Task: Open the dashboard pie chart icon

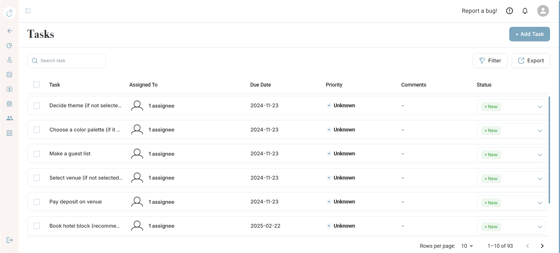Action: (9, 45)
